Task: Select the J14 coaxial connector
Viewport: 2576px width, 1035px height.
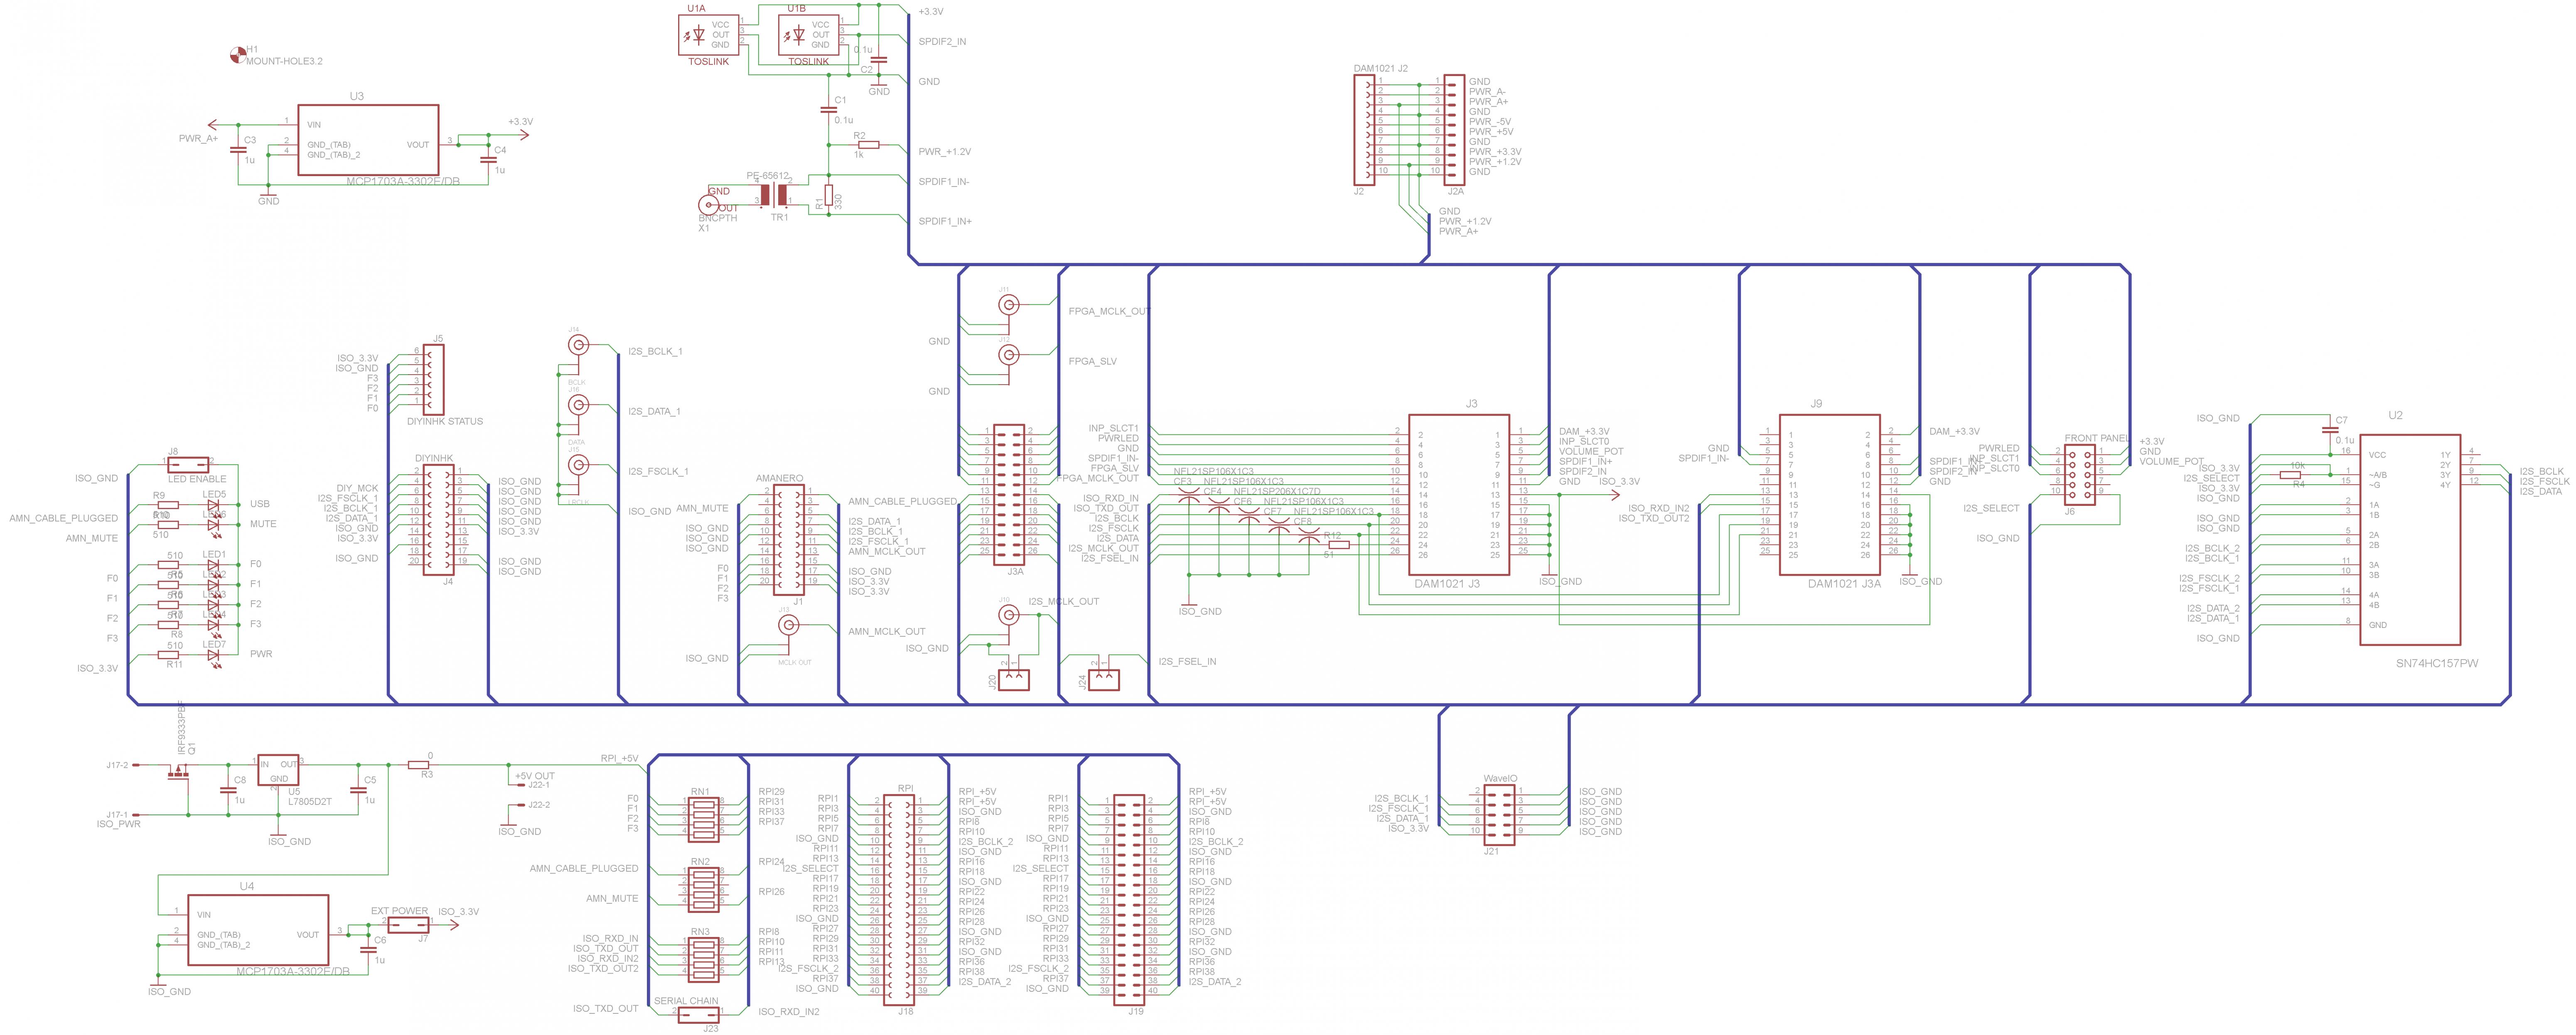Action: pyautogui.click(x=577, y=345)
